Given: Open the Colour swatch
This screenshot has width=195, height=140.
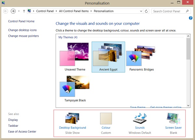Looking at the screenshot, I should point(106,119).
